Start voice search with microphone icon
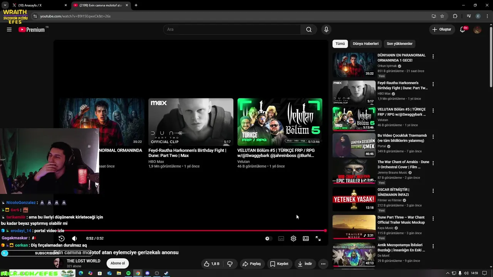493x277 pixels. pyautogui.click(x=326, y=29)
